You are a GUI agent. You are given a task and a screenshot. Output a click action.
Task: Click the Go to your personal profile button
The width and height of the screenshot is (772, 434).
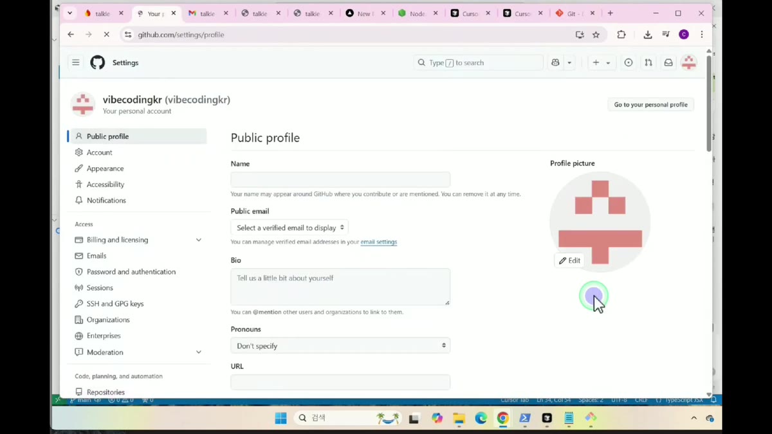(x=650, y=104)
